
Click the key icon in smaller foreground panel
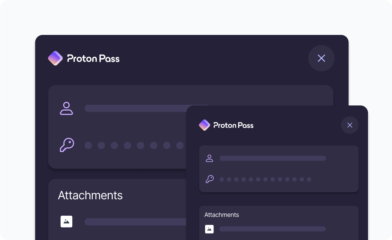pyautogui.click(x=209, y=179)
